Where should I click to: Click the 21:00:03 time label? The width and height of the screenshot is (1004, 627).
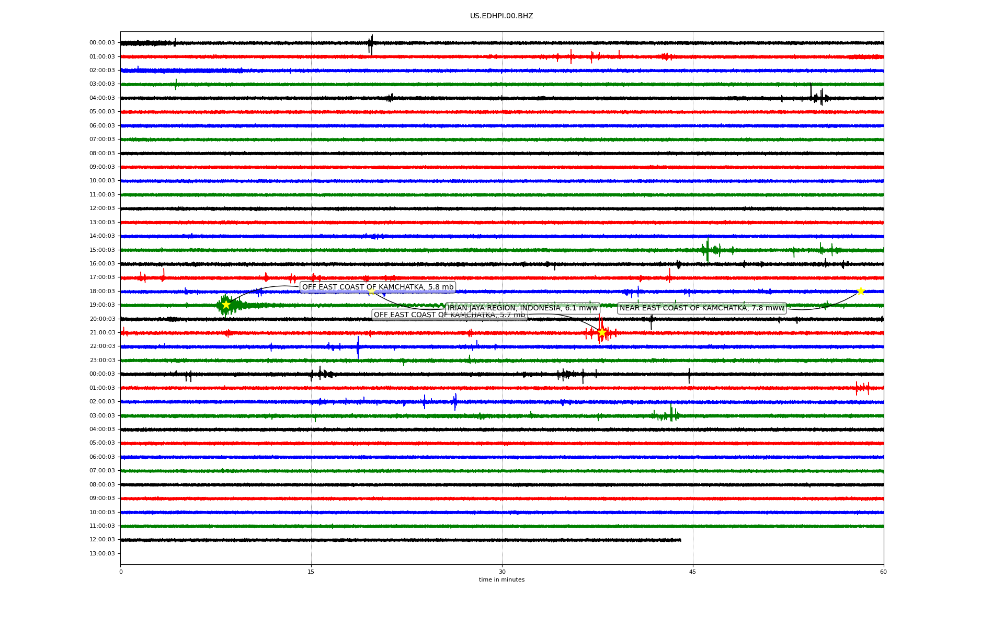click(x=102, y=332)
